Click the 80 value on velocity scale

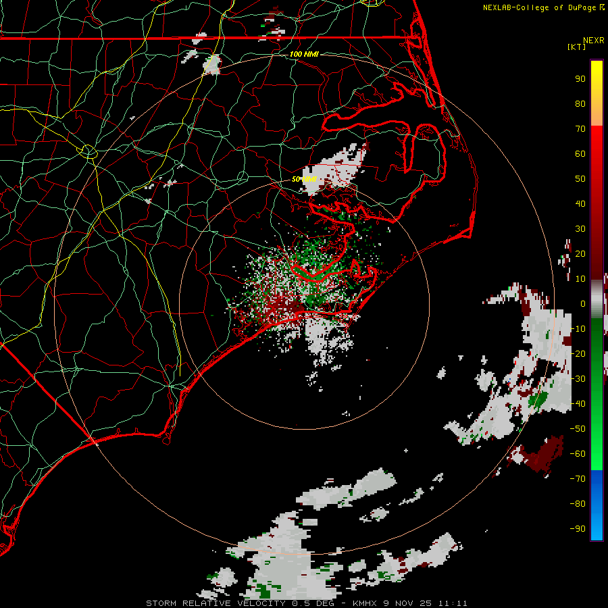[x=580, y=104]
